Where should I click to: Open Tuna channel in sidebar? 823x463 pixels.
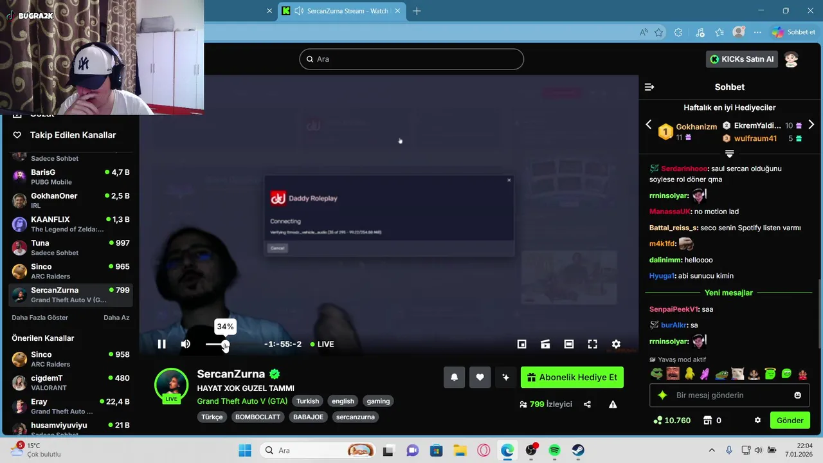(71, 248)
